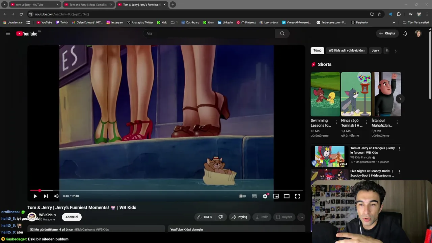Image resolution: width=432 pixels, height=243 pixels.
Task: Close the active Tom & Jerry tab
Action: pos(165,5)
